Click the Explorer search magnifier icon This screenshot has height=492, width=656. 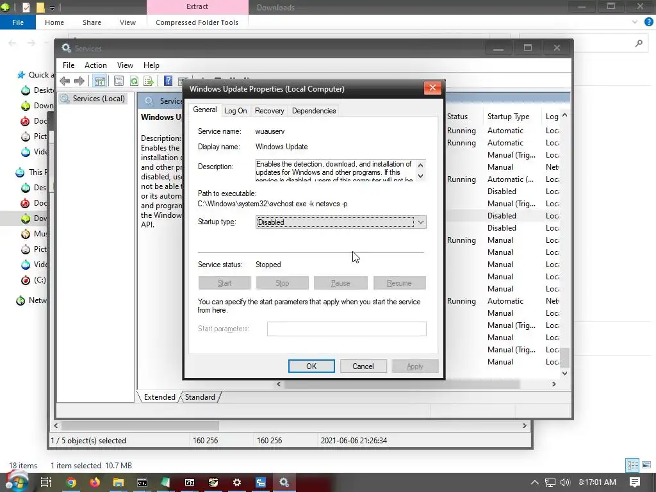(x=639, y=43)
